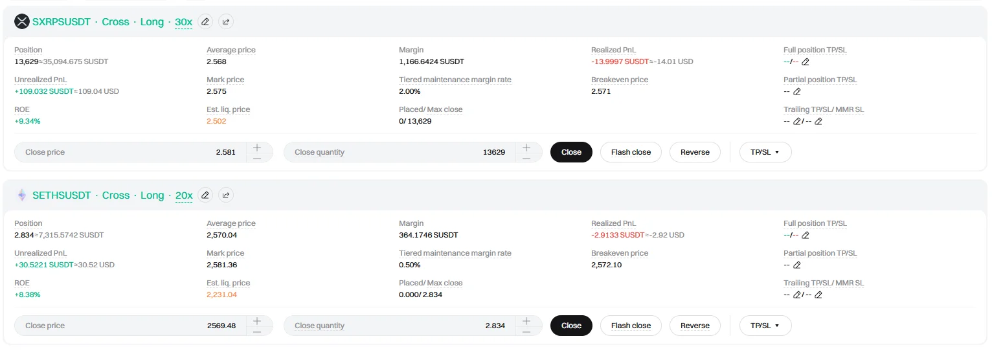The height and width of the screenshot is (356, 992).
Task: Edit Full position TP/SL for SXRPSUSDT
Action: click(x=806, y=62)
